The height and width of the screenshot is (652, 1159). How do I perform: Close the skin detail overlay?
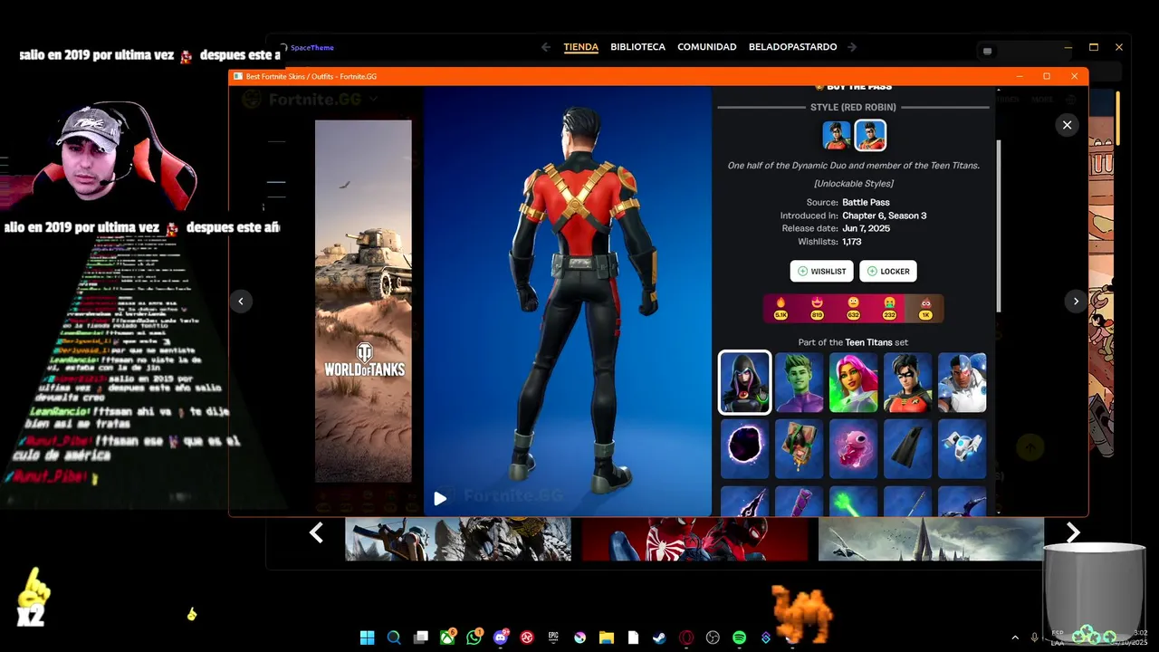(x=1067, y=125)
